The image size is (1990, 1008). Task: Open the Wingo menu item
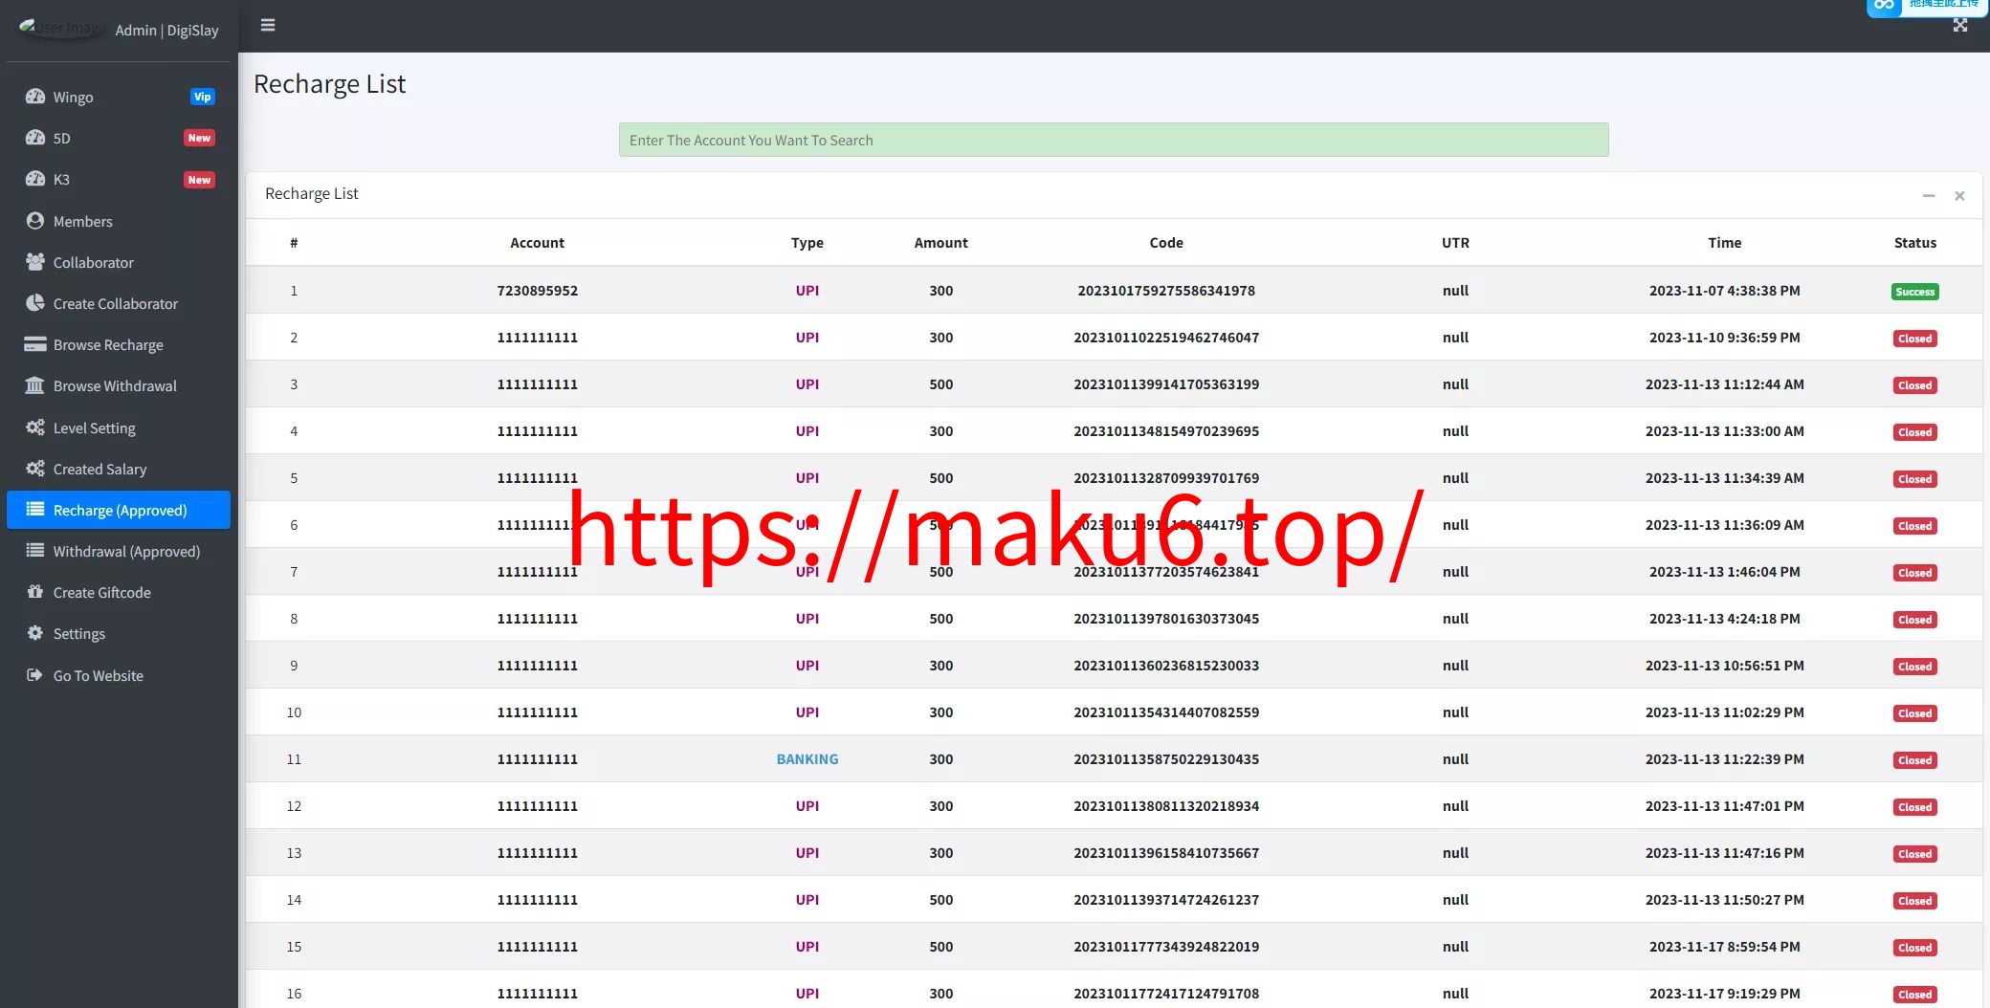pyautogui.click(x=119, y=97)
